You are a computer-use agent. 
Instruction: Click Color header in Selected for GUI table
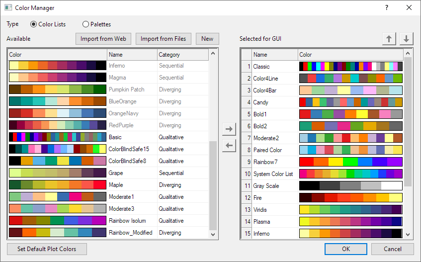coord(350,55)
